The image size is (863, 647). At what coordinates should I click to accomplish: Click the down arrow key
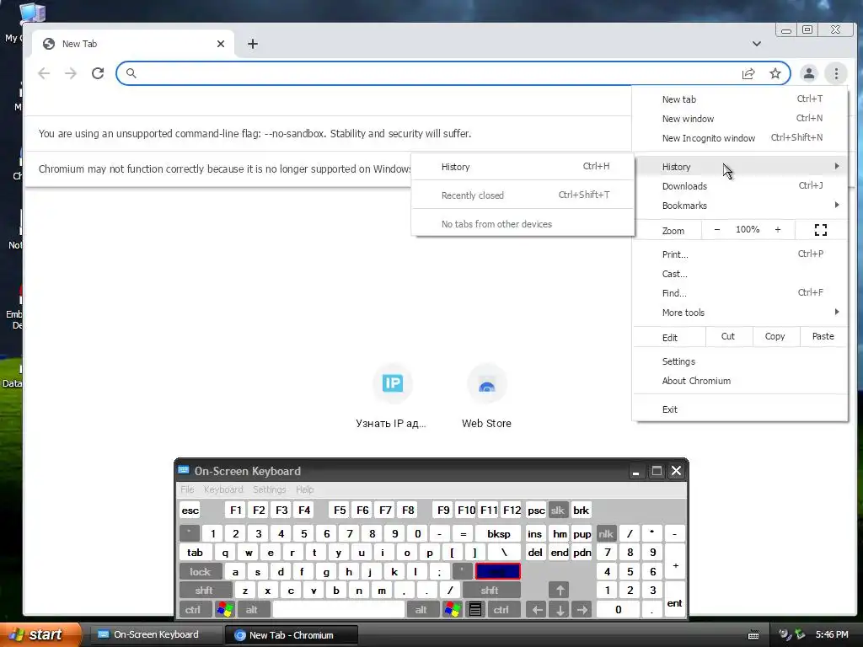[x=560, y=610]
